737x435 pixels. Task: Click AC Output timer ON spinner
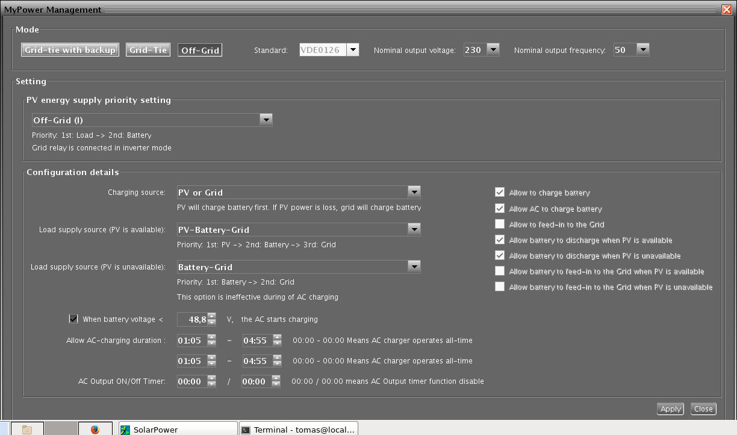tap(211, 381)
